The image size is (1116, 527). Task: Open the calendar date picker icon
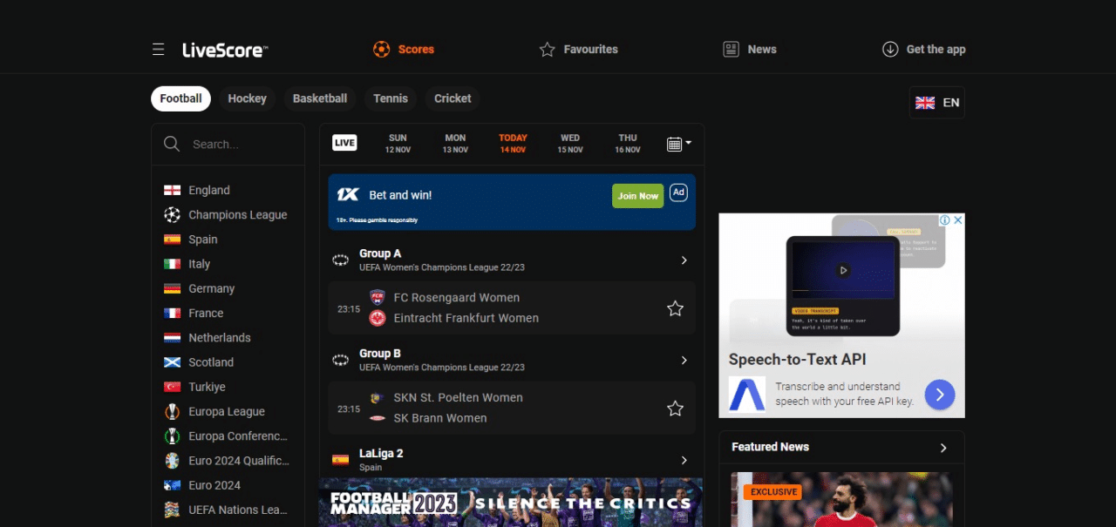click(x=678, y=144)
